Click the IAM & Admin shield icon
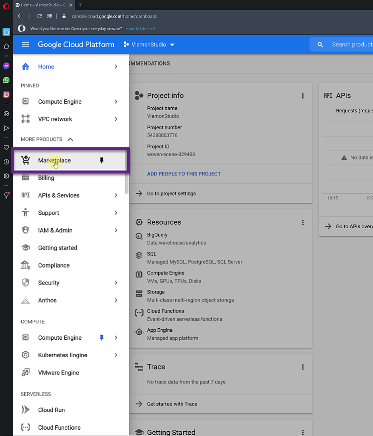 26,230
